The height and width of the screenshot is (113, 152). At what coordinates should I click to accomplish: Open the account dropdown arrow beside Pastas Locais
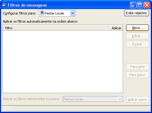pos(72,13)
